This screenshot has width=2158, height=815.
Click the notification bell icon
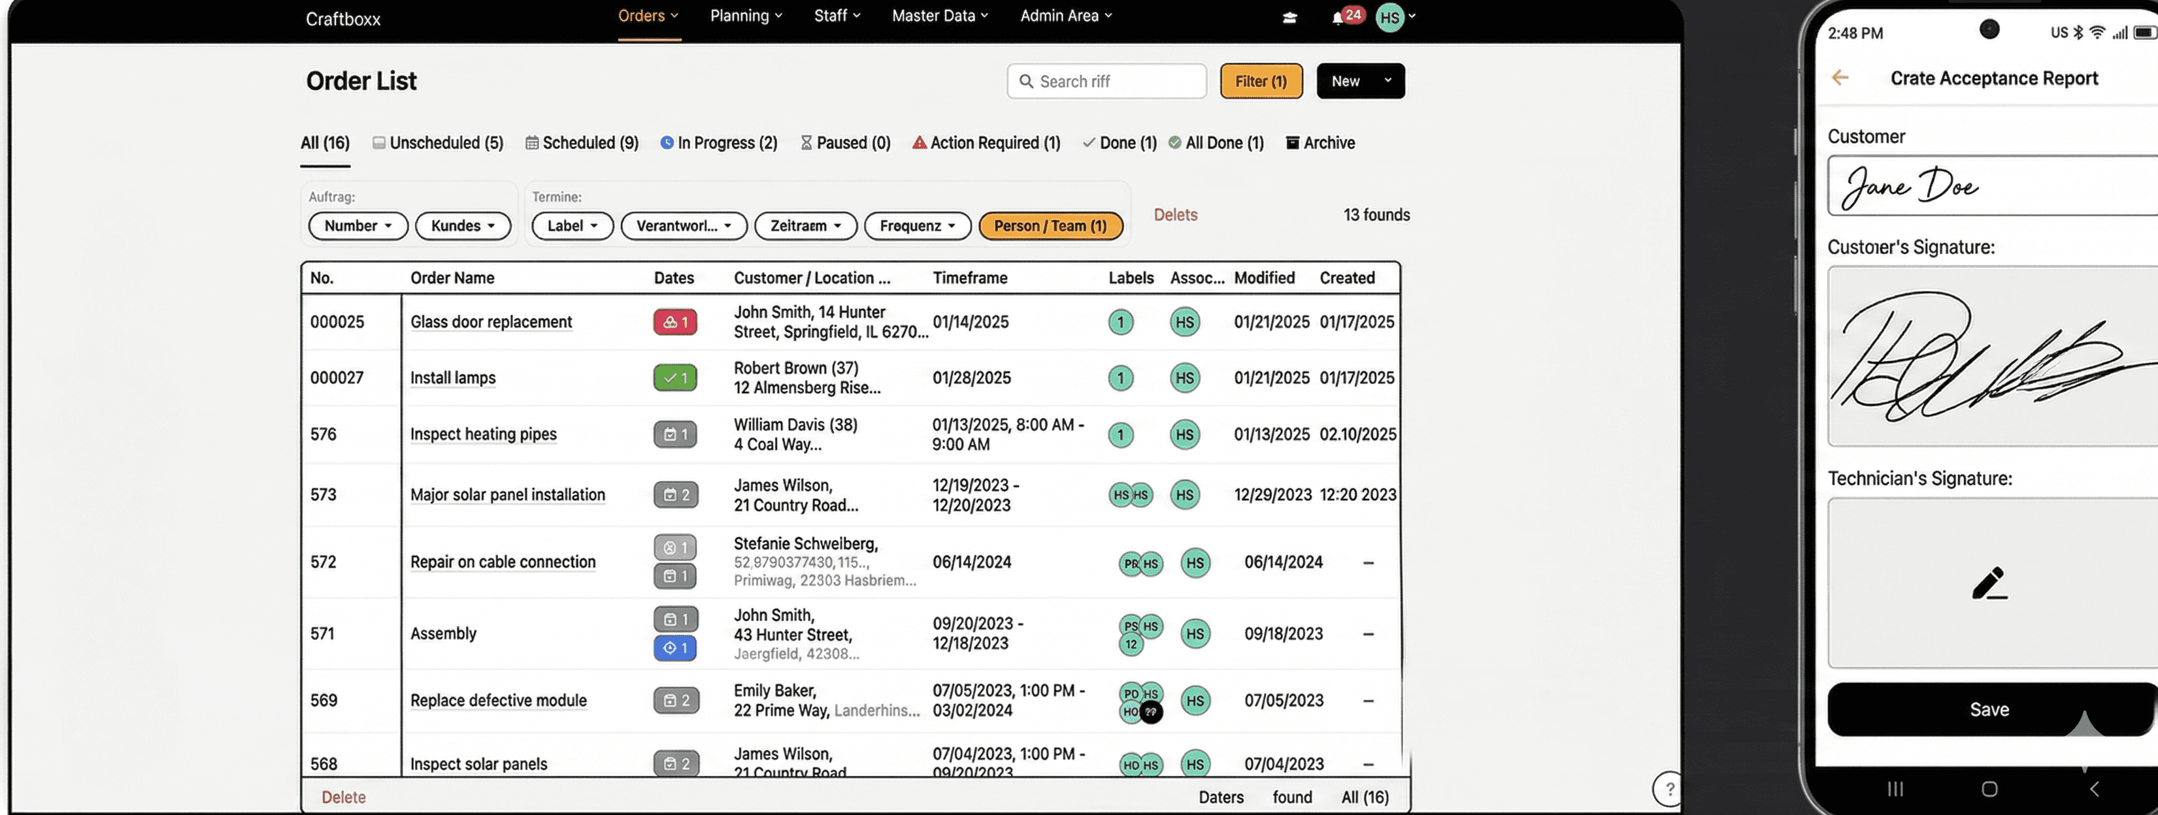click(1337, 18)
